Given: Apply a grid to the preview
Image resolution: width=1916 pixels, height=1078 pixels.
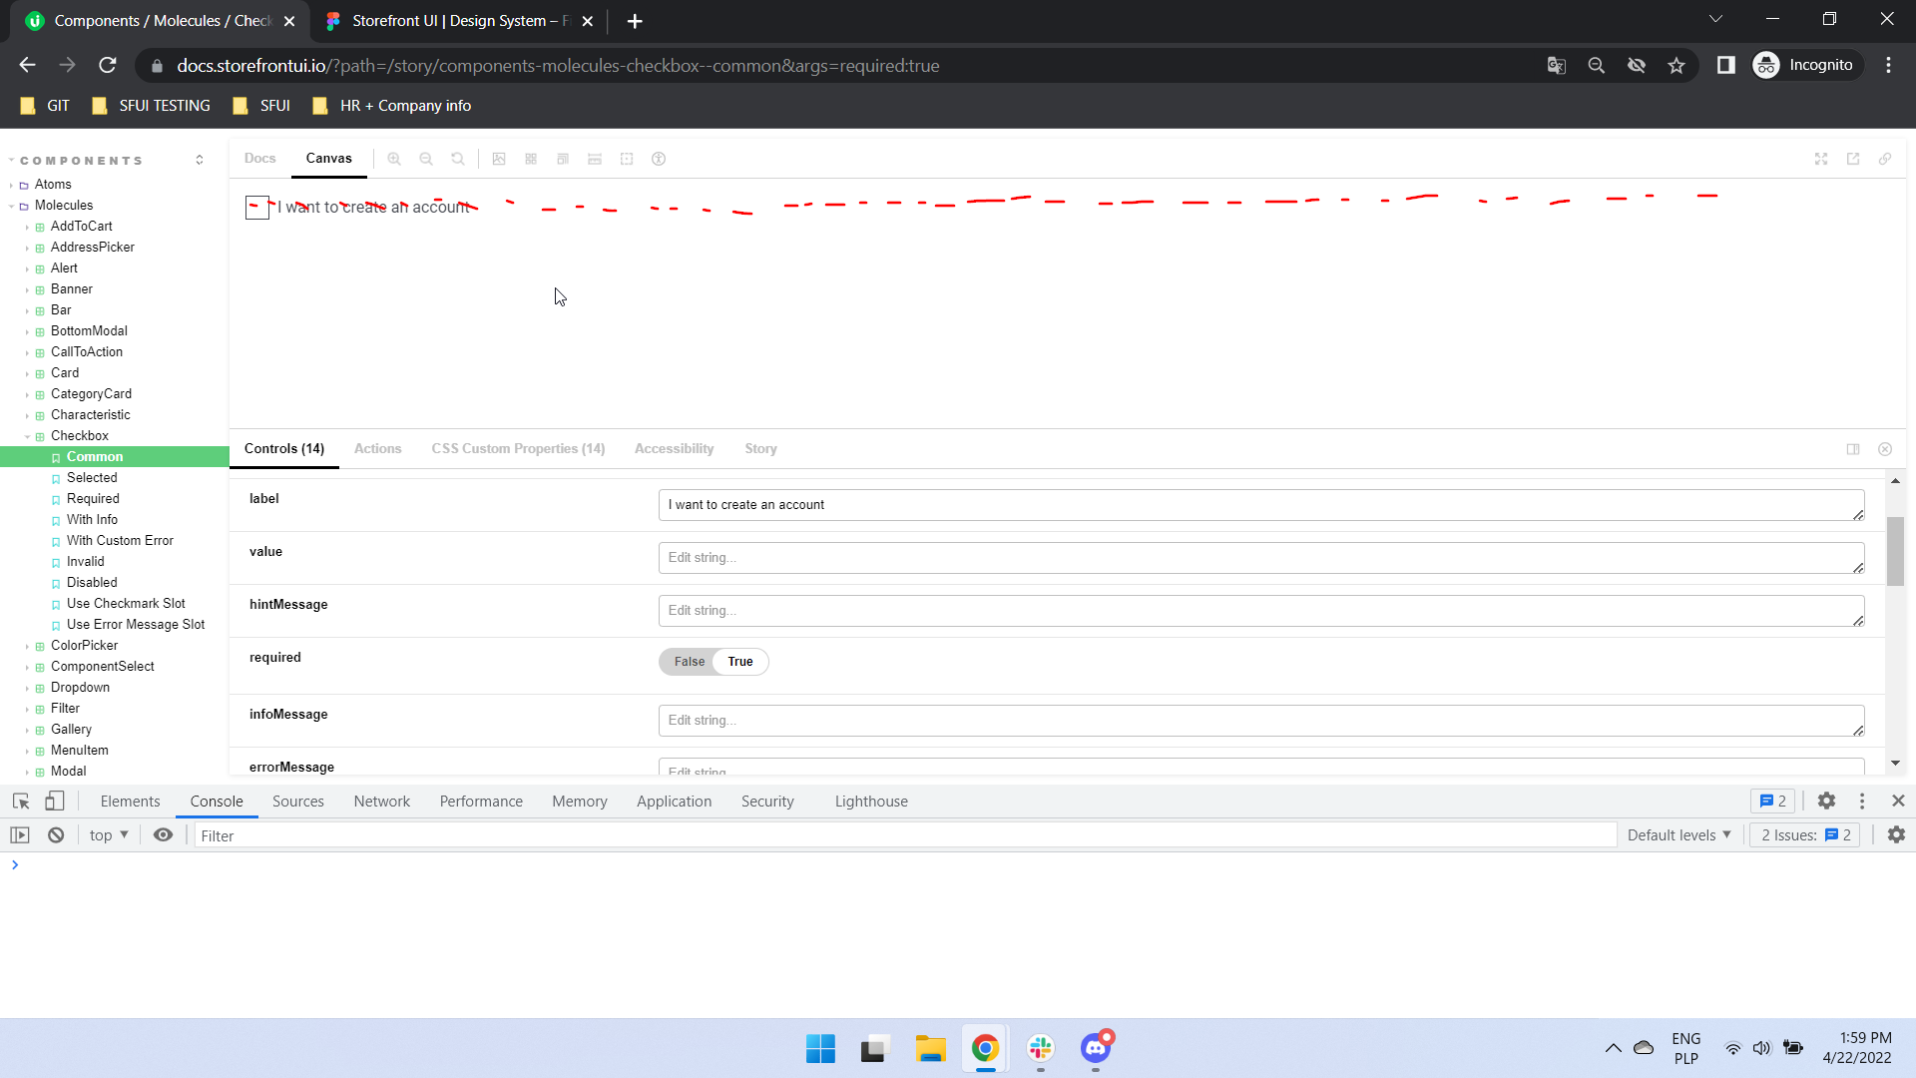Looking at the screenshot, I should pyautogui.click(x=531, y=158).
